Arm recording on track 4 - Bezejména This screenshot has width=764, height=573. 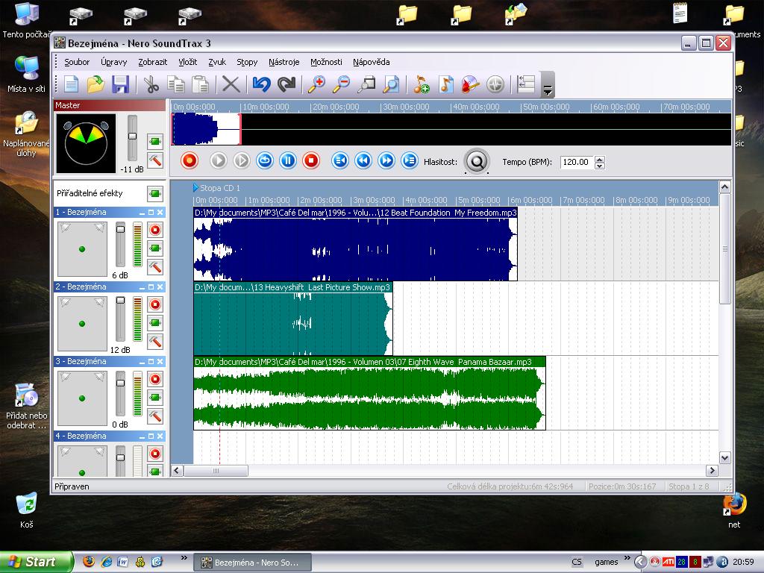[155, 454]
